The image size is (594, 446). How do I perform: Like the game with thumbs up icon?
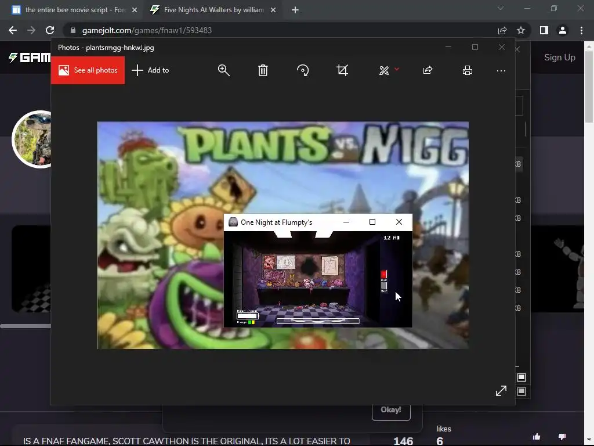(x=537, y=437)
